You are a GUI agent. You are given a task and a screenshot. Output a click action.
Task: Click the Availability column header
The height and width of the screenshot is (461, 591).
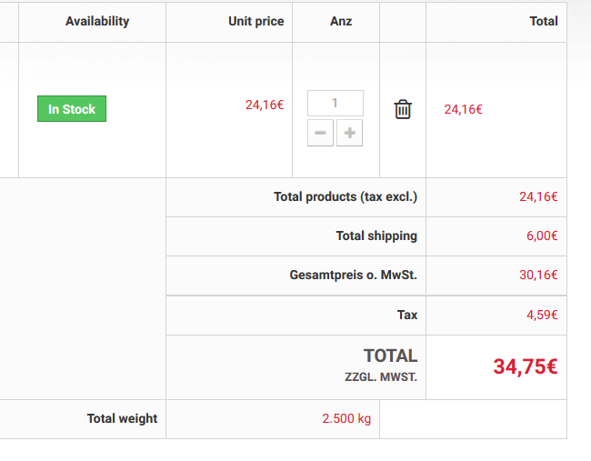coord(97,21)
